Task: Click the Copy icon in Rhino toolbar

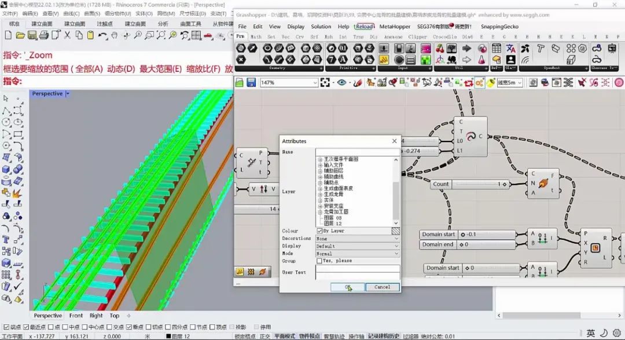Action: [79, 35]
